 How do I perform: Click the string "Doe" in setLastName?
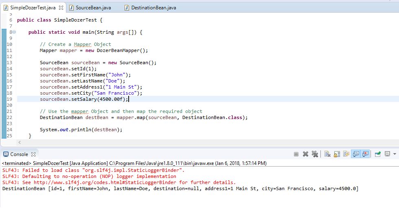pos(112,81)
